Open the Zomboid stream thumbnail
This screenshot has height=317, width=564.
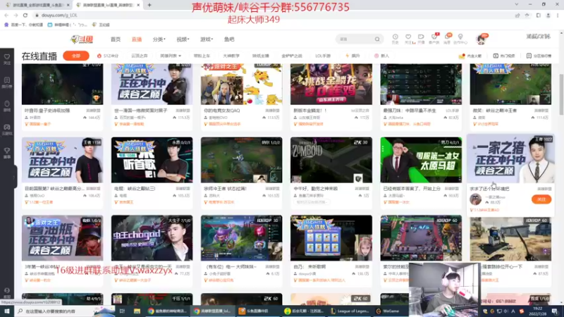point(331,160)
